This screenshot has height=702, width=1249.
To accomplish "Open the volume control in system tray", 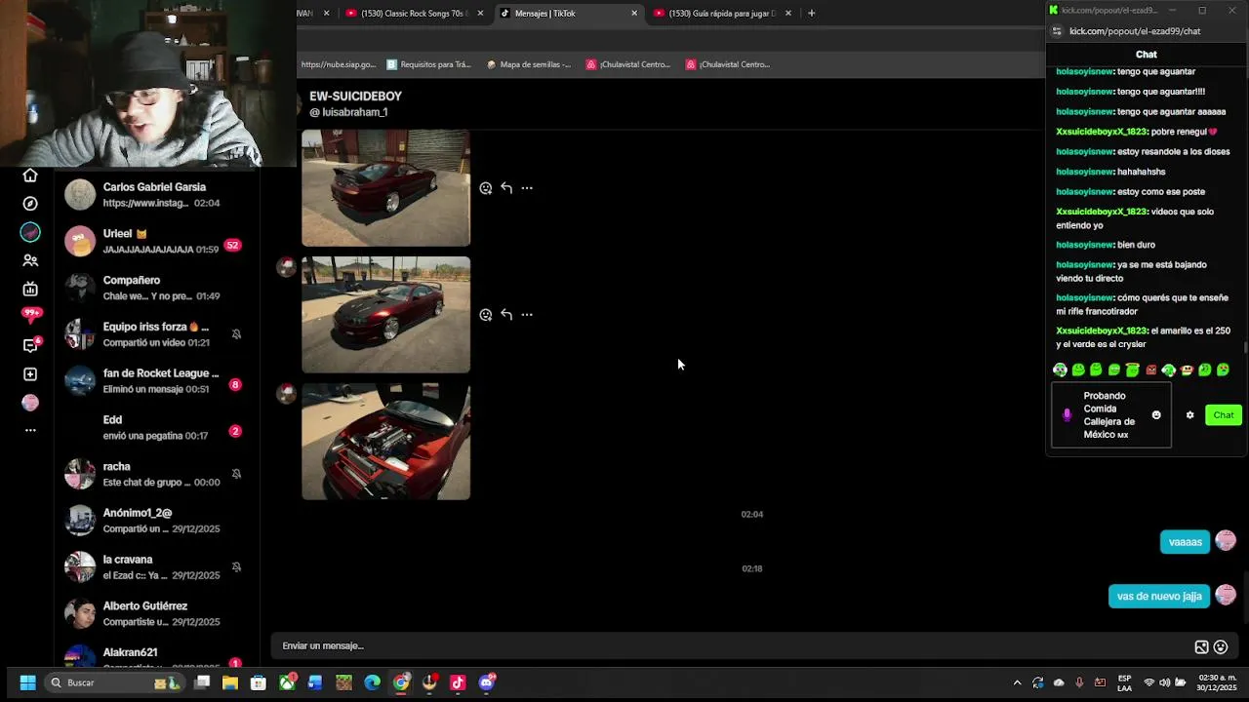I will [1165, 682].
